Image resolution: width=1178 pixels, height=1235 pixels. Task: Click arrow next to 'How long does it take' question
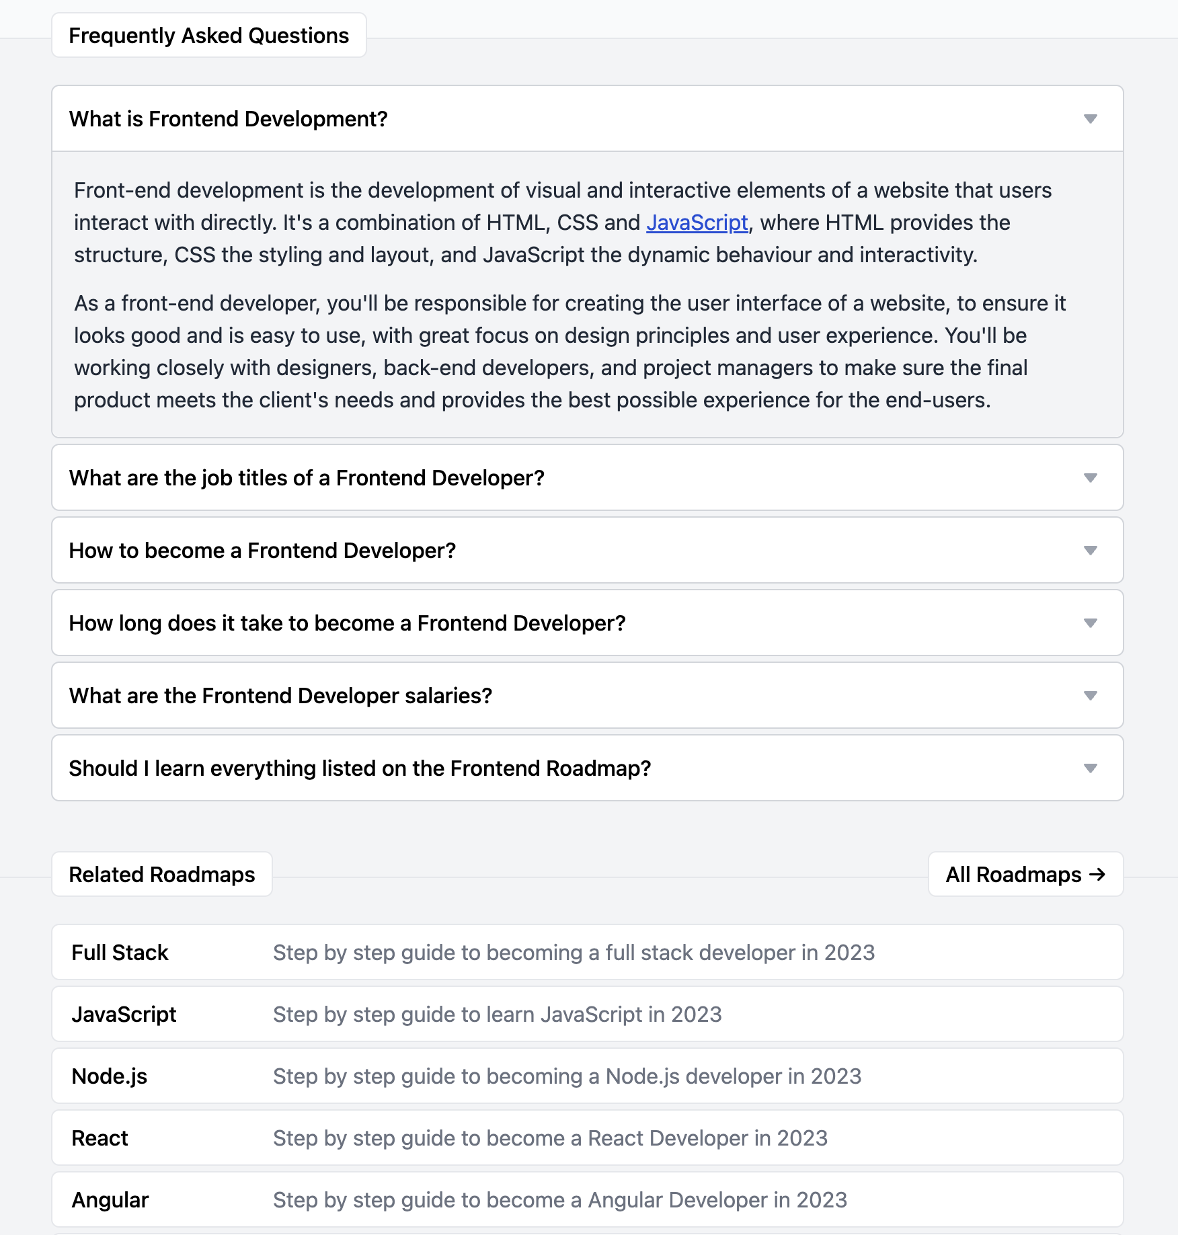1090,623
